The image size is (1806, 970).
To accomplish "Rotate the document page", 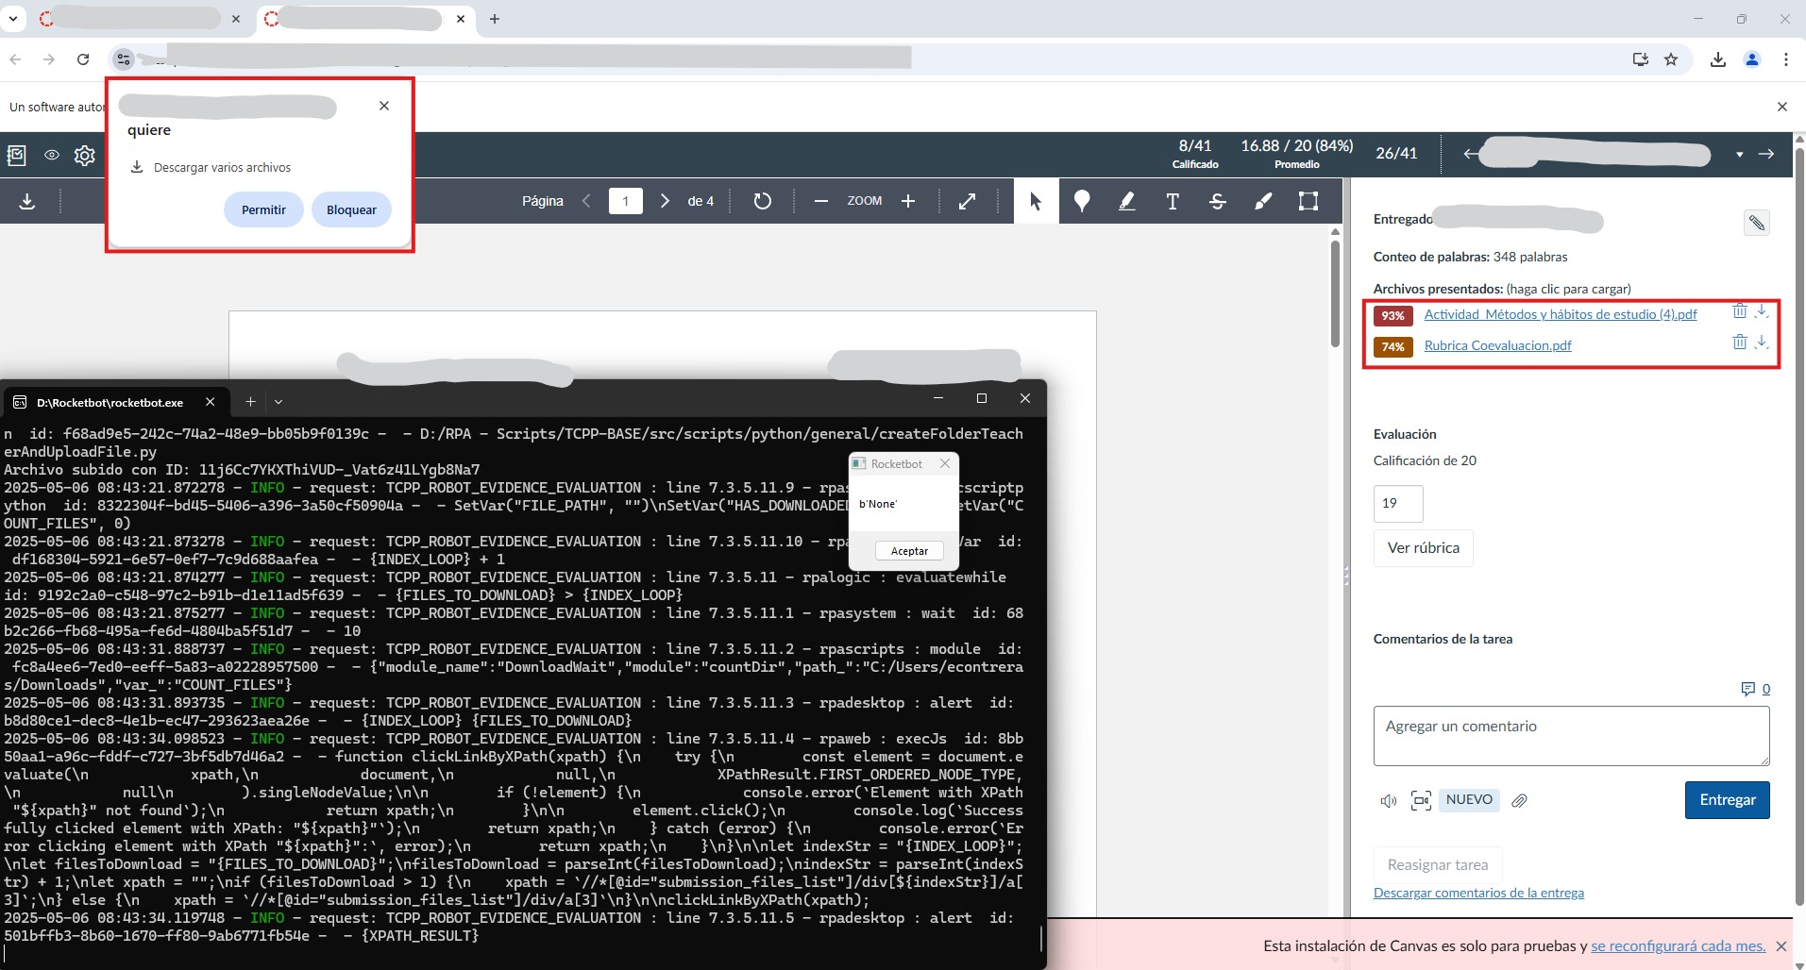I will [763, 201].
